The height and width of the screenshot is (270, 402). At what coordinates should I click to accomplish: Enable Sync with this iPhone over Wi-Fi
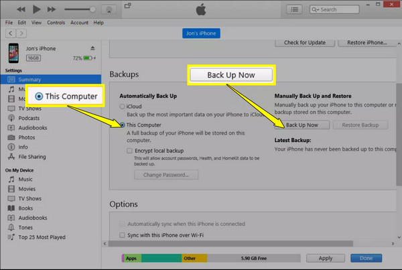[x=123, y=235]
